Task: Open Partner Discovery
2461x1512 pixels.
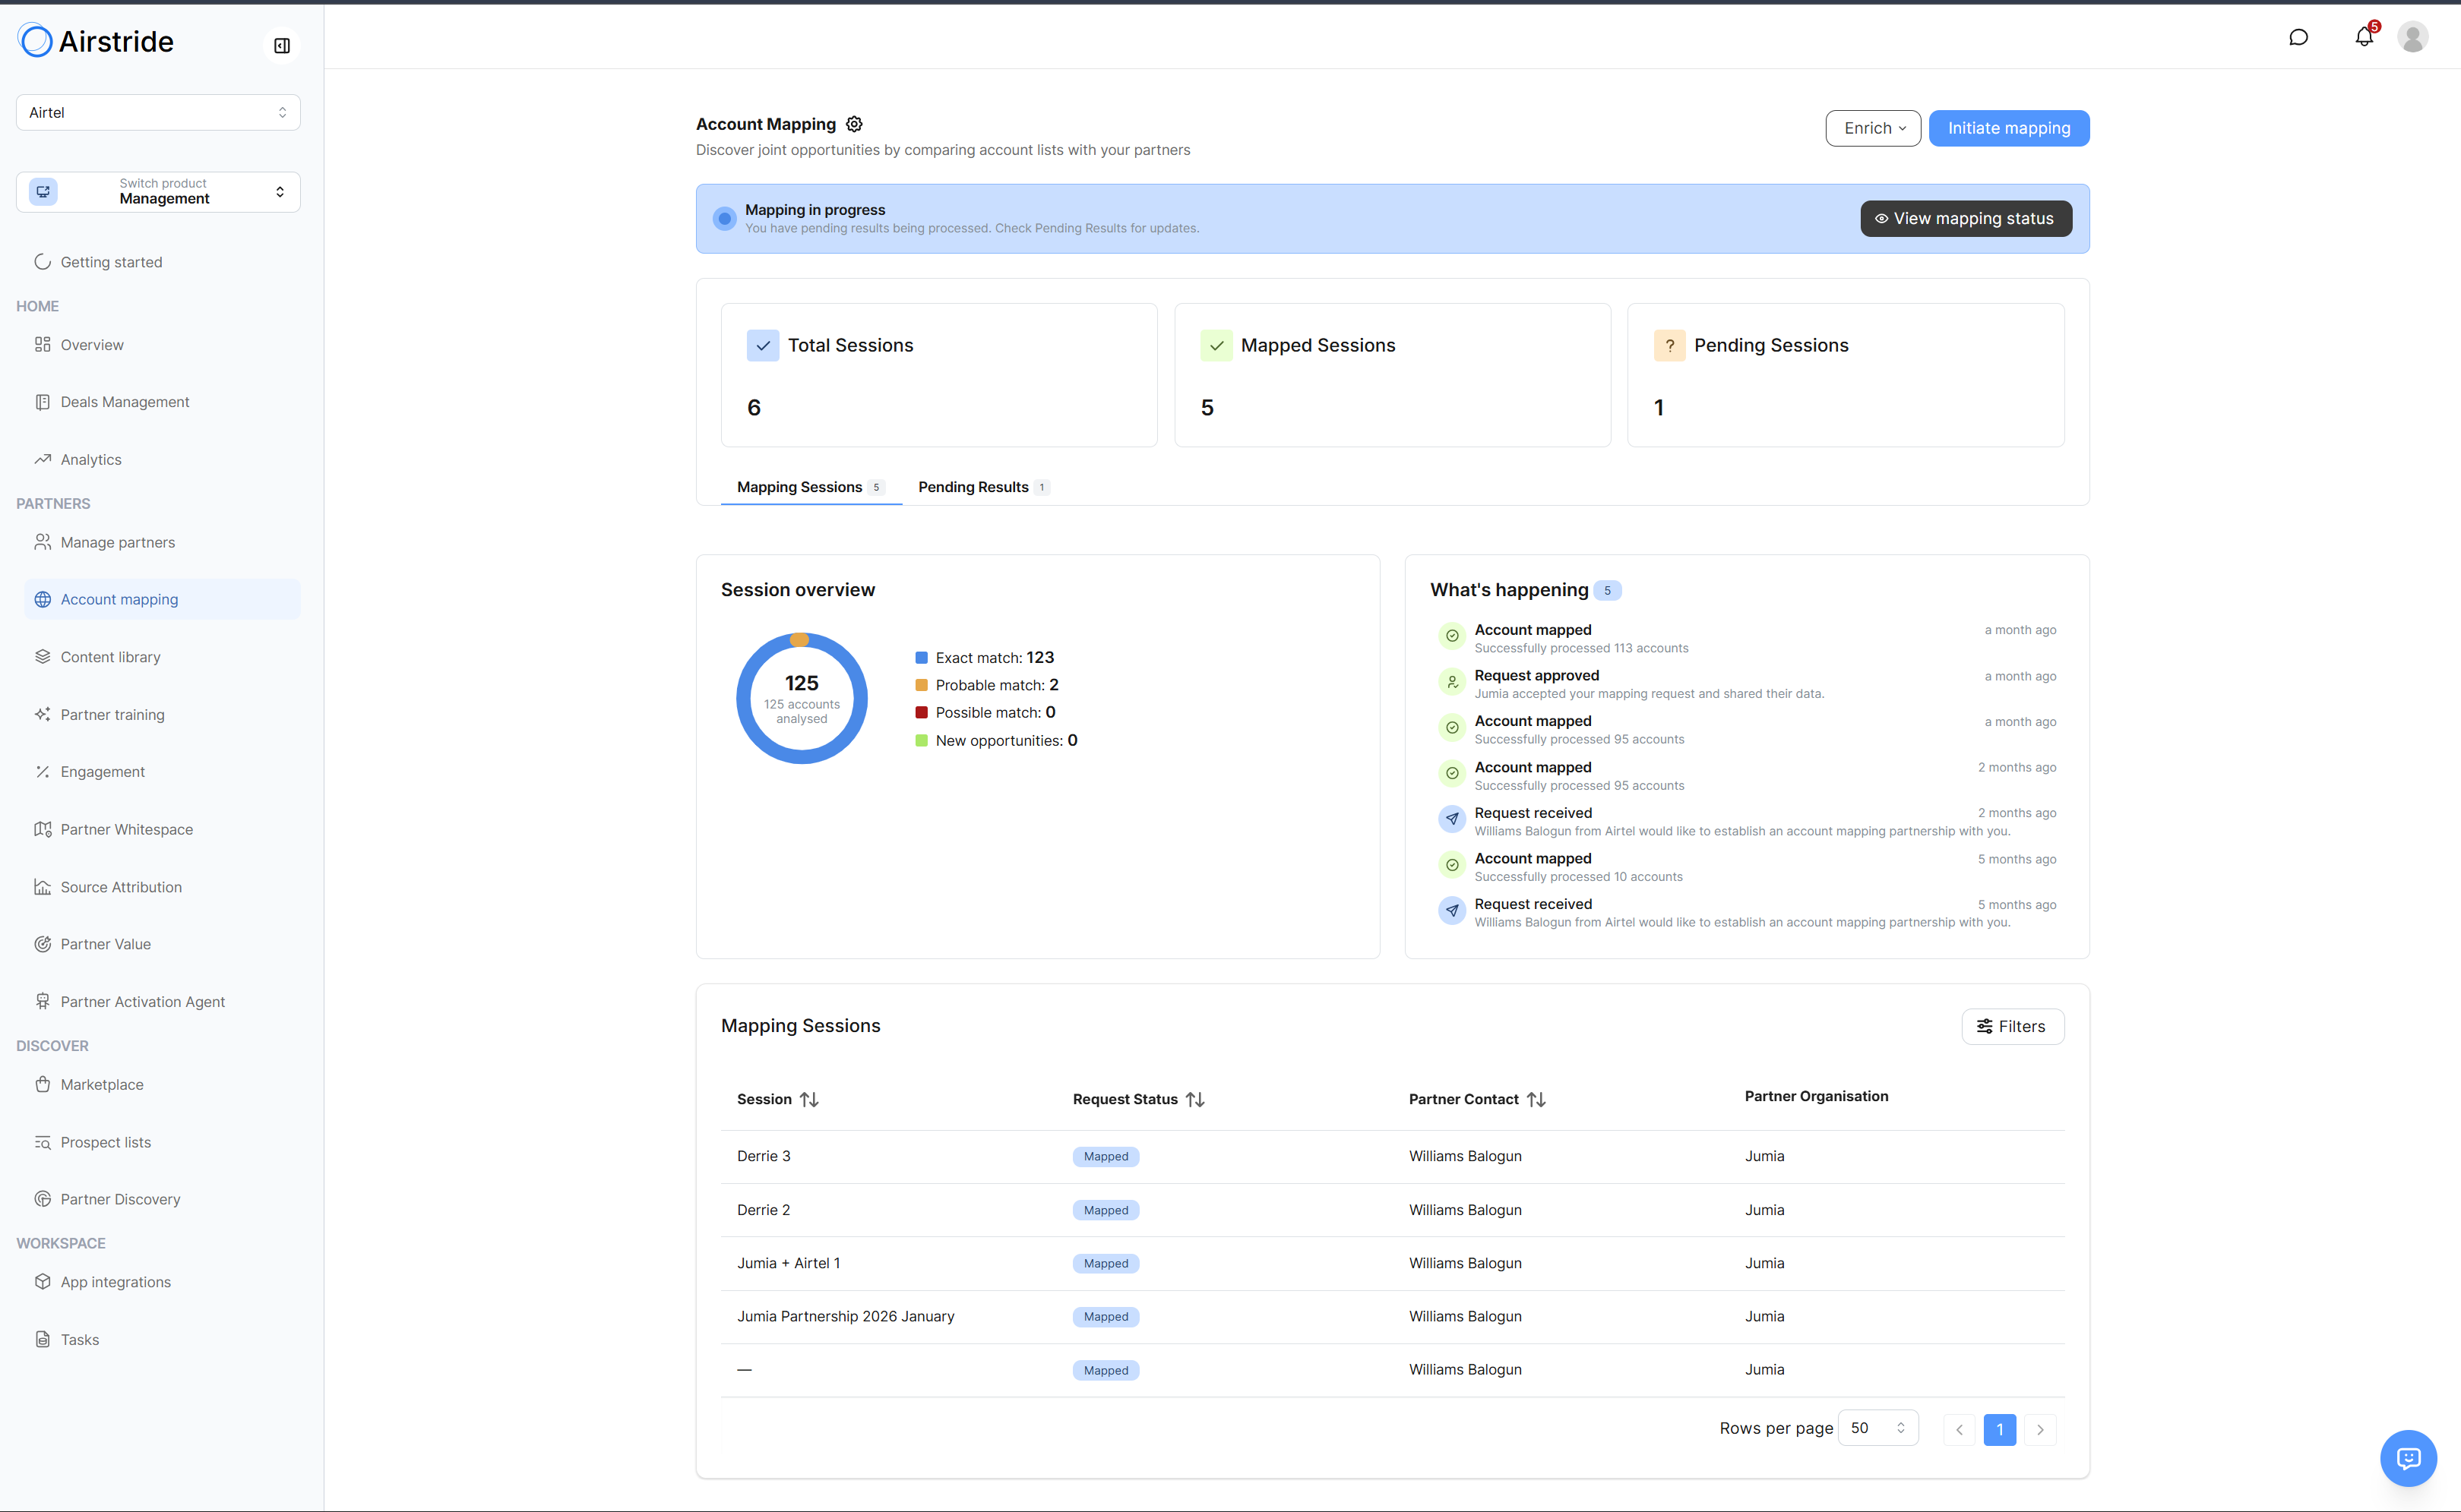Action: pos(162,1199)
